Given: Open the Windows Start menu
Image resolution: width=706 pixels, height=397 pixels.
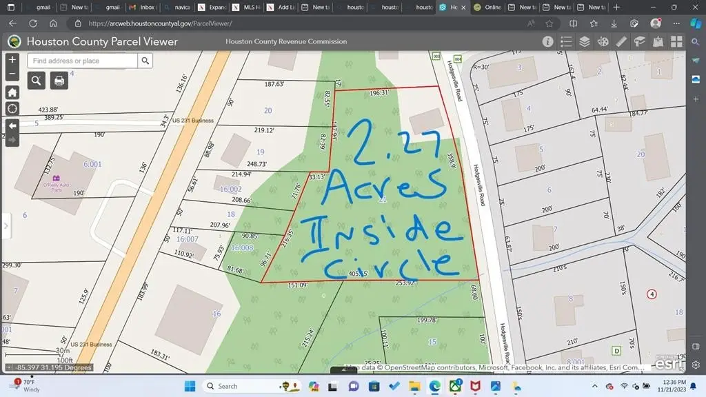Looking at the screenshot, I should point(190,386).
